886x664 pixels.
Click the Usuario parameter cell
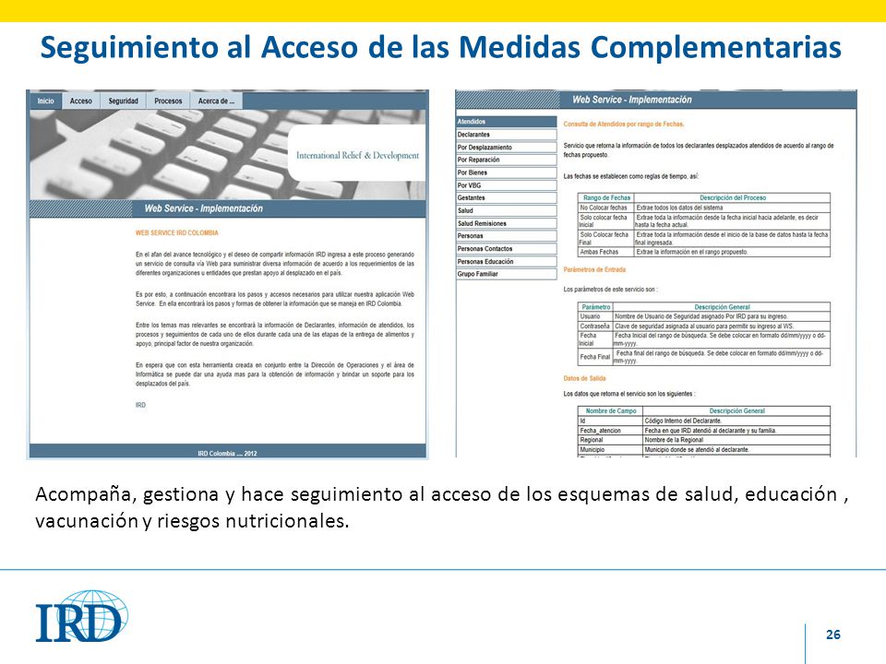pos(595,316)
